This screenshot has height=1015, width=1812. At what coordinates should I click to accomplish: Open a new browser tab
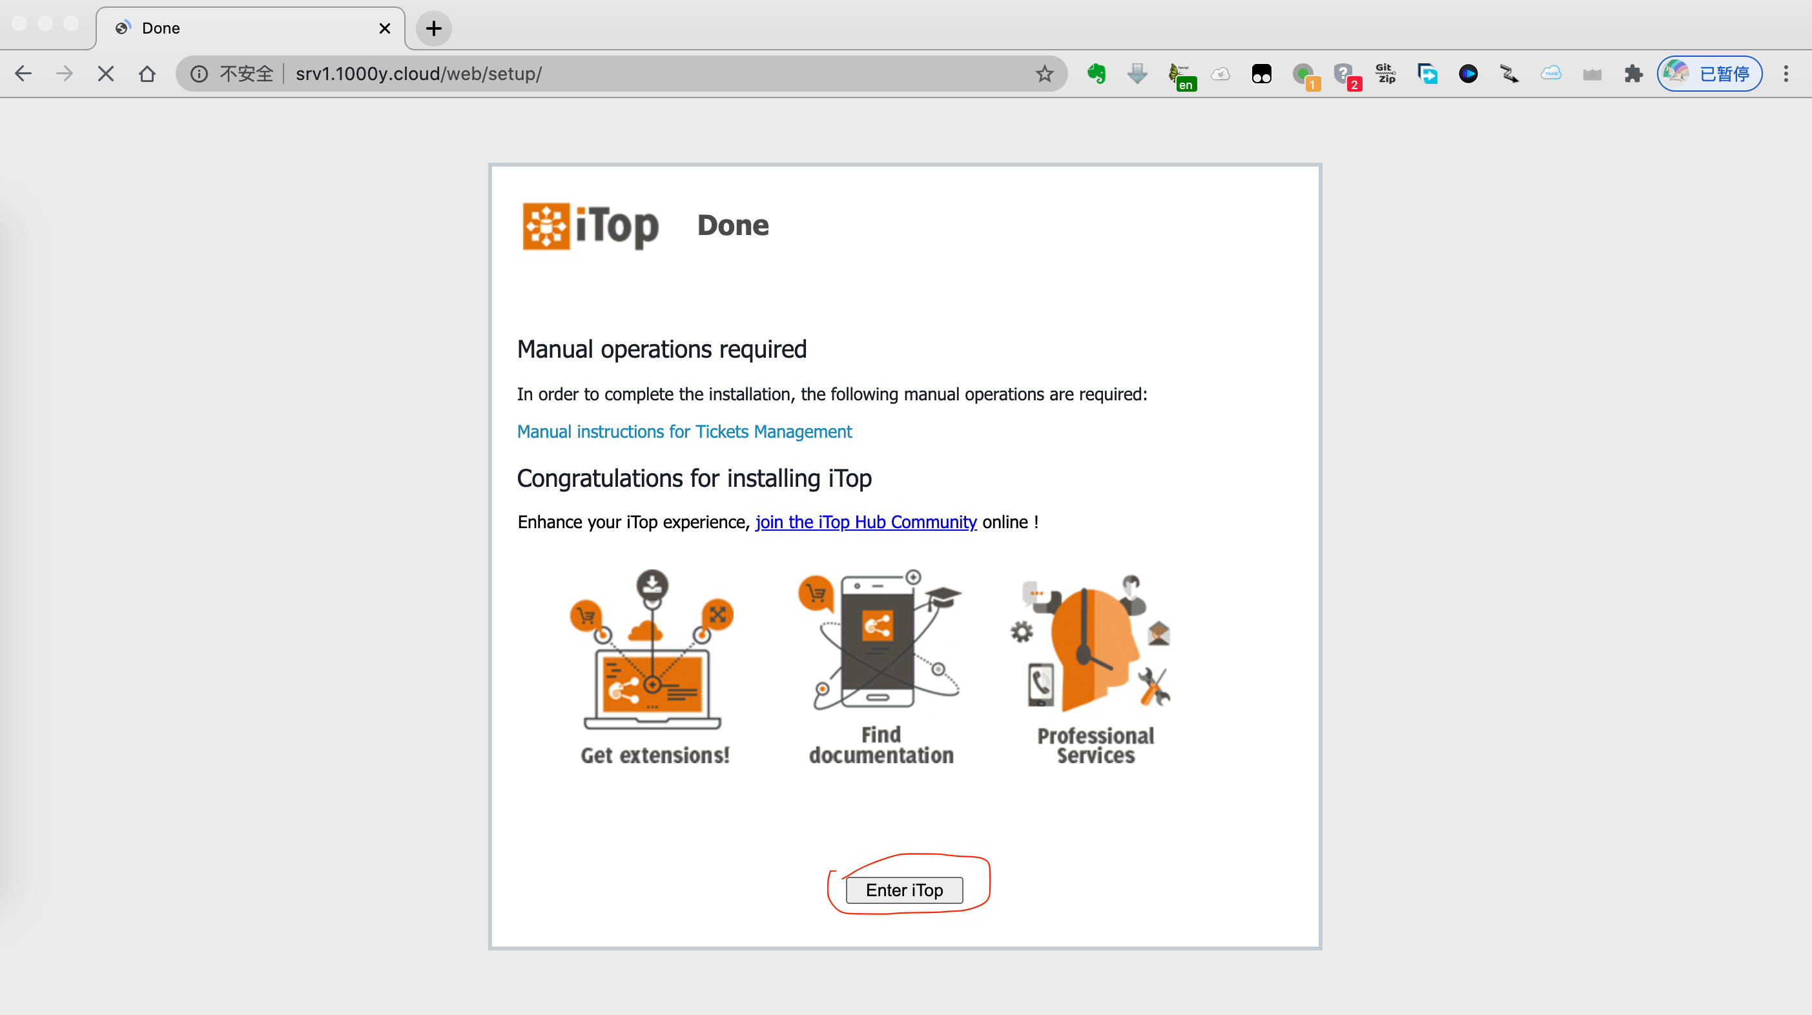pos(434,28)
